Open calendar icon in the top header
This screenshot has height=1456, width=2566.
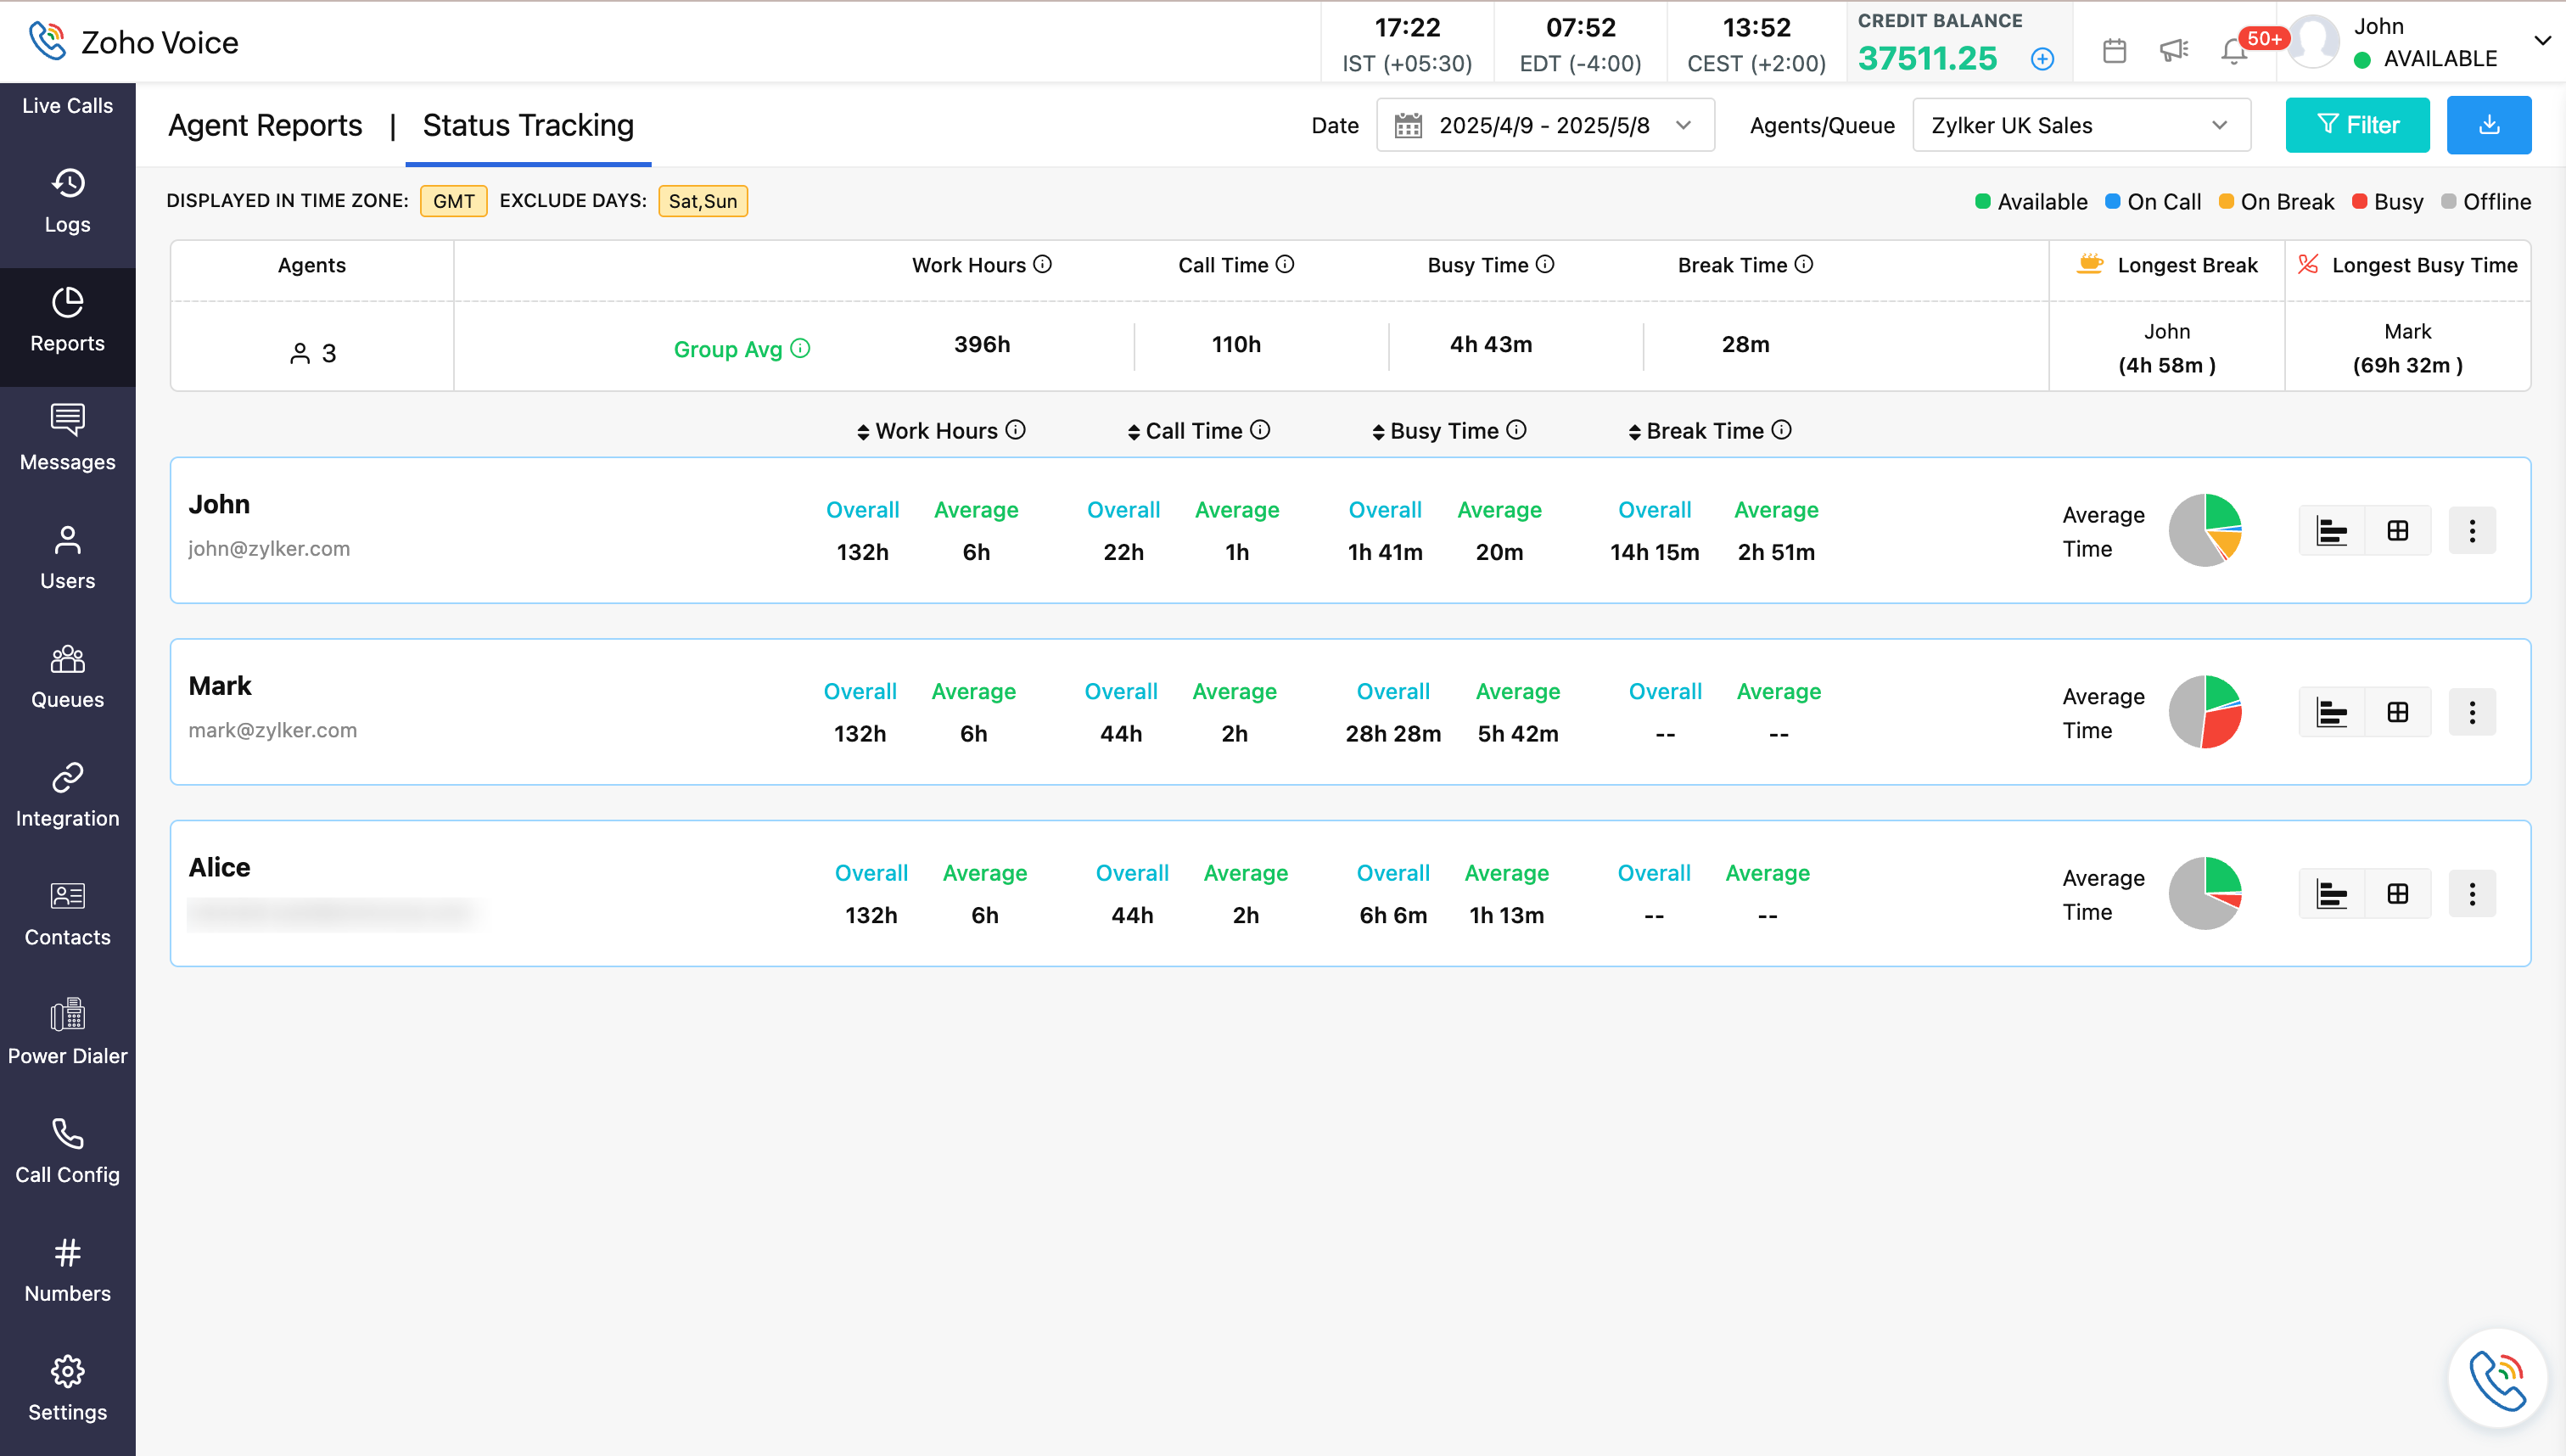point(2114,50)
